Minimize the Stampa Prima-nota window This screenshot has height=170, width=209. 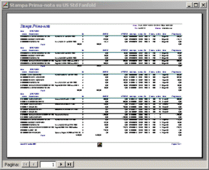point(189,5)
